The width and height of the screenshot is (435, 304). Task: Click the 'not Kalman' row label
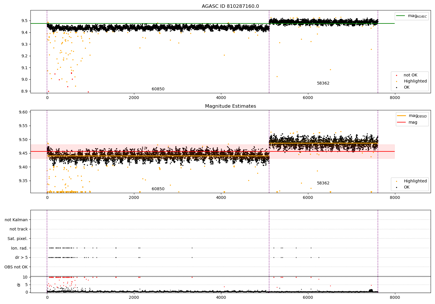coord(16,220)
